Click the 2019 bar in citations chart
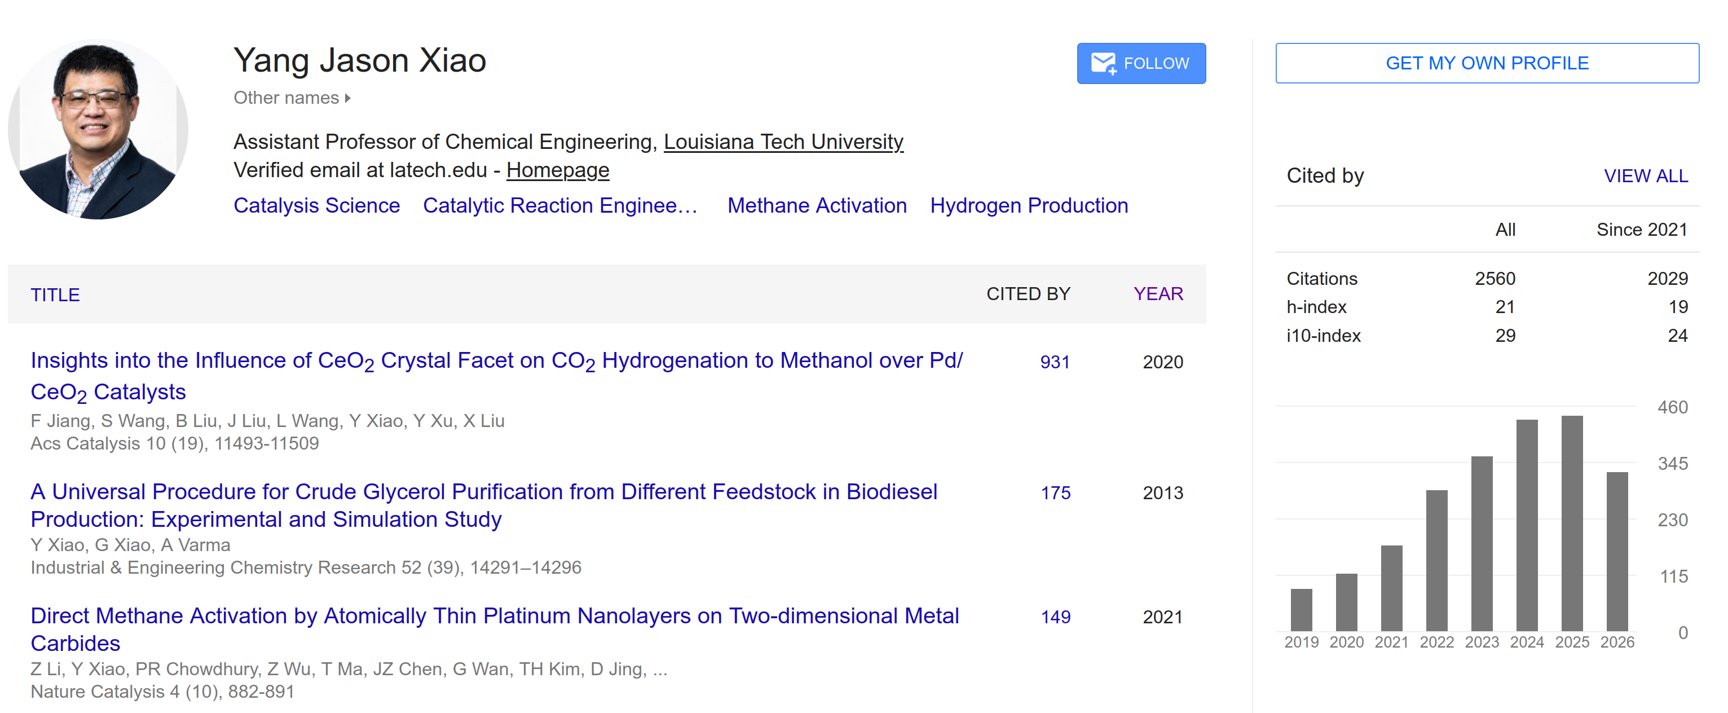This screenshot has width=1728, height=713. tap(1301, 610)
